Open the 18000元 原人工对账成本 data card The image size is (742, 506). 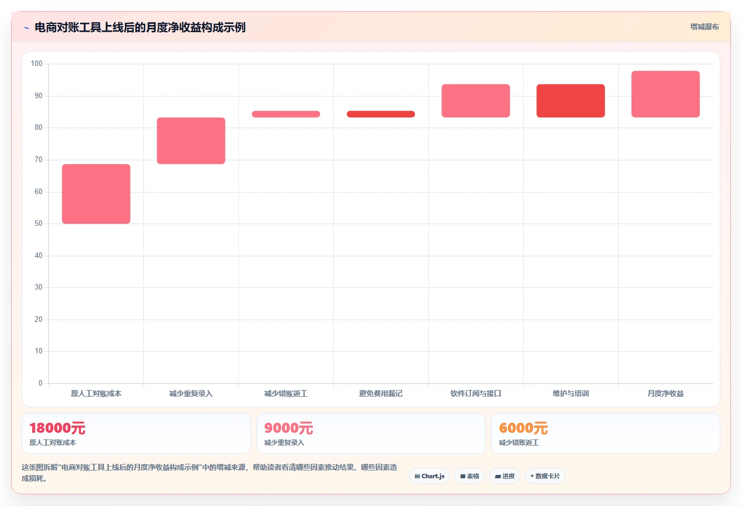point(136,433)
